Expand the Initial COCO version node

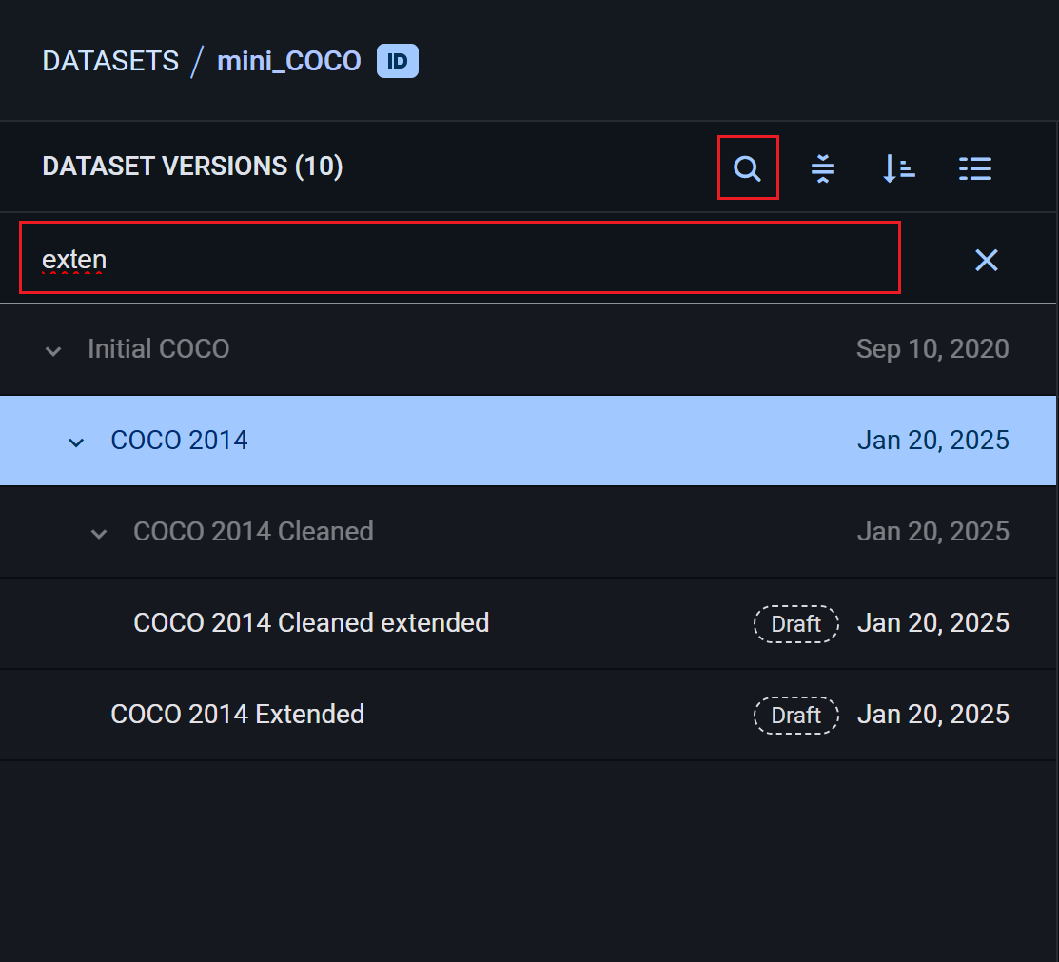(x=52, y=351)
